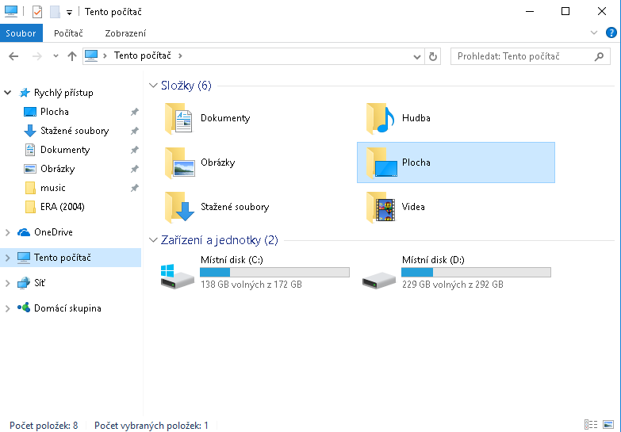This screenshot has height=432, width=621.
Task: Click the computer icon in address bar
Action: coord(91,55)
